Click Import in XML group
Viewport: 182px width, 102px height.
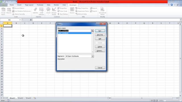pos(94,8)
